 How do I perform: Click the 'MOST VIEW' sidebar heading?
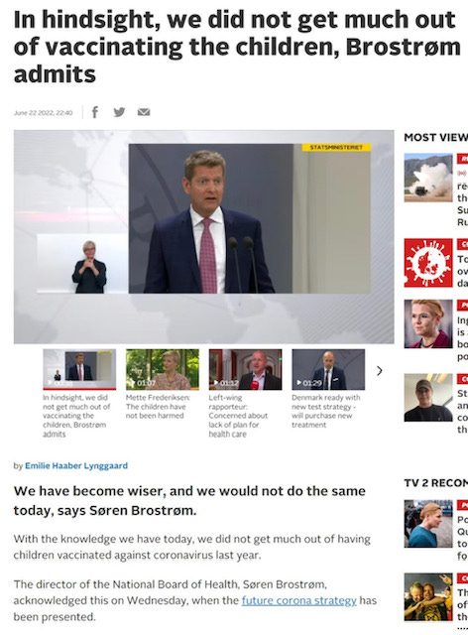[435, 138]
